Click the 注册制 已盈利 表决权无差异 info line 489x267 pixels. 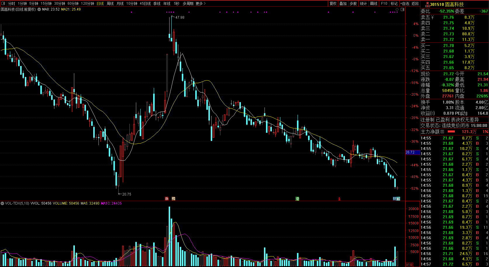pyautogui.click(x=450, y=120)
